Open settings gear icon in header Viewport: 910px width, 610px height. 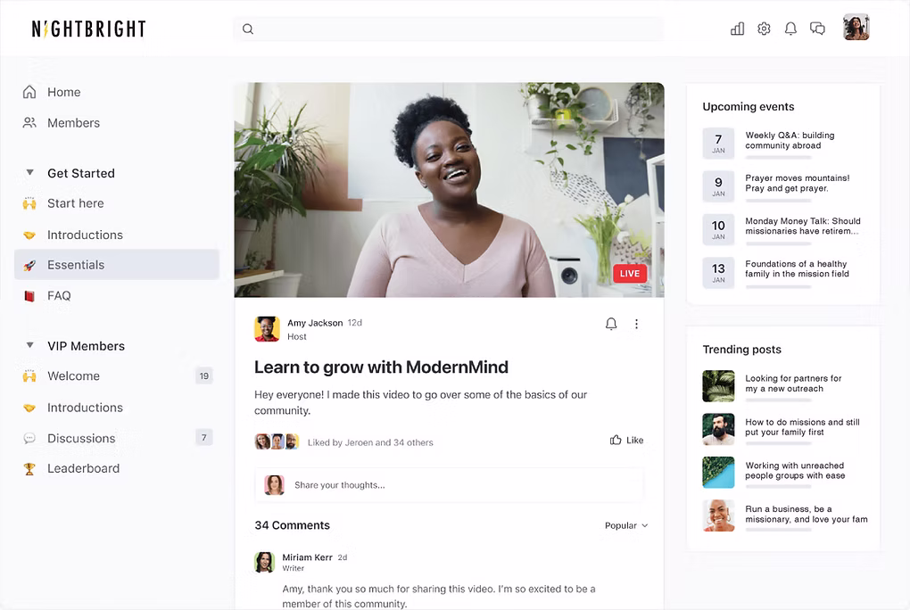coord(764,29)
